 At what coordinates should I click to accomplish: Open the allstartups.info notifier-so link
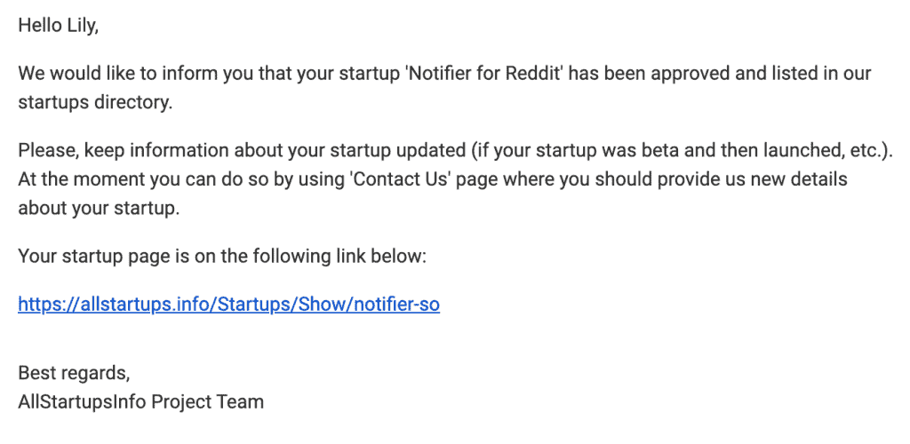click(x=228, y=305)
